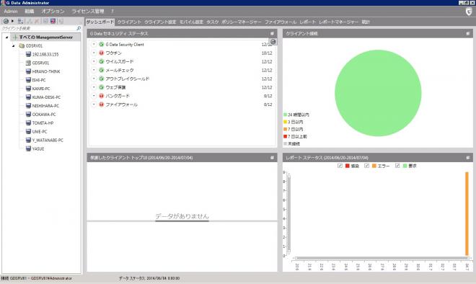This screenshot has height=284, width=476.
Task: Click into the client search input field
Action: pos(38,28)
